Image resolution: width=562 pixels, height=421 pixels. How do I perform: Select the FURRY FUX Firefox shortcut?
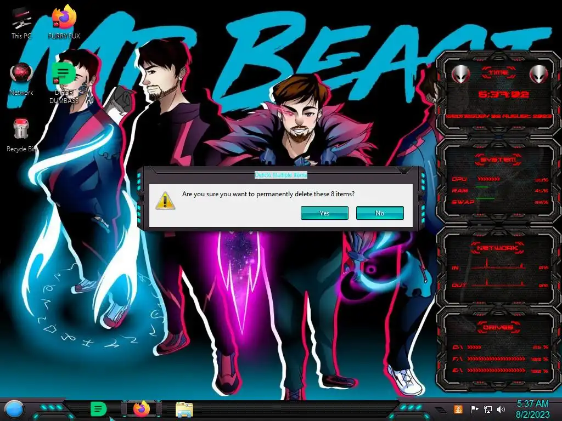[64, 22]
